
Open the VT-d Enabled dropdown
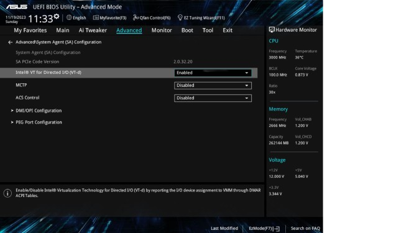pos(213,73)
